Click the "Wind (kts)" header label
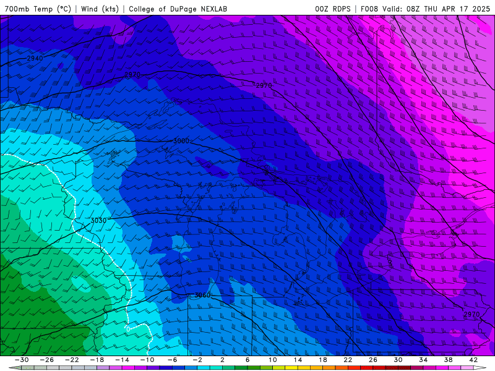The image size is (495, 371). 100,9
